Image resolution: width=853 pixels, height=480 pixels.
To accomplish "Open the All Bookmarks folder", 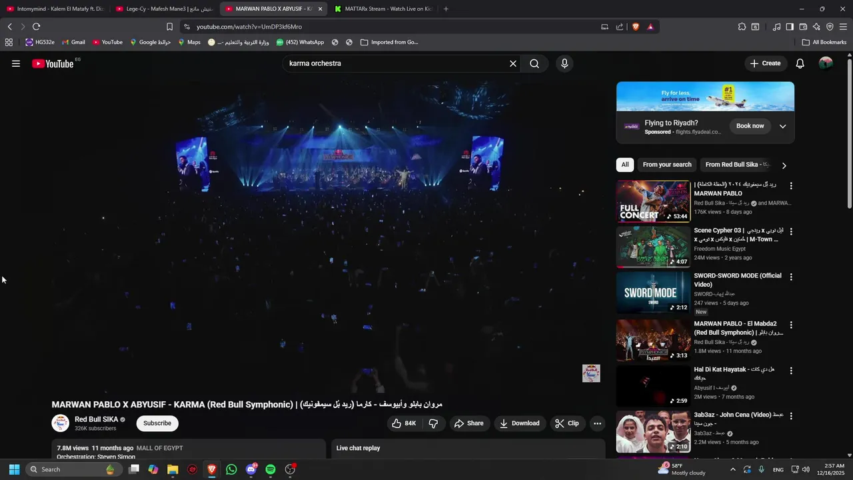I will click(x=824, y=42).
